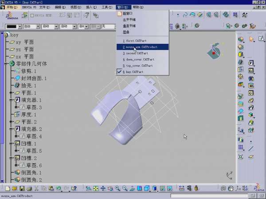Screen dimensions: 266x199
Task: Click the Zoom Out magnifier icon
Action: [x=125, y=188]
